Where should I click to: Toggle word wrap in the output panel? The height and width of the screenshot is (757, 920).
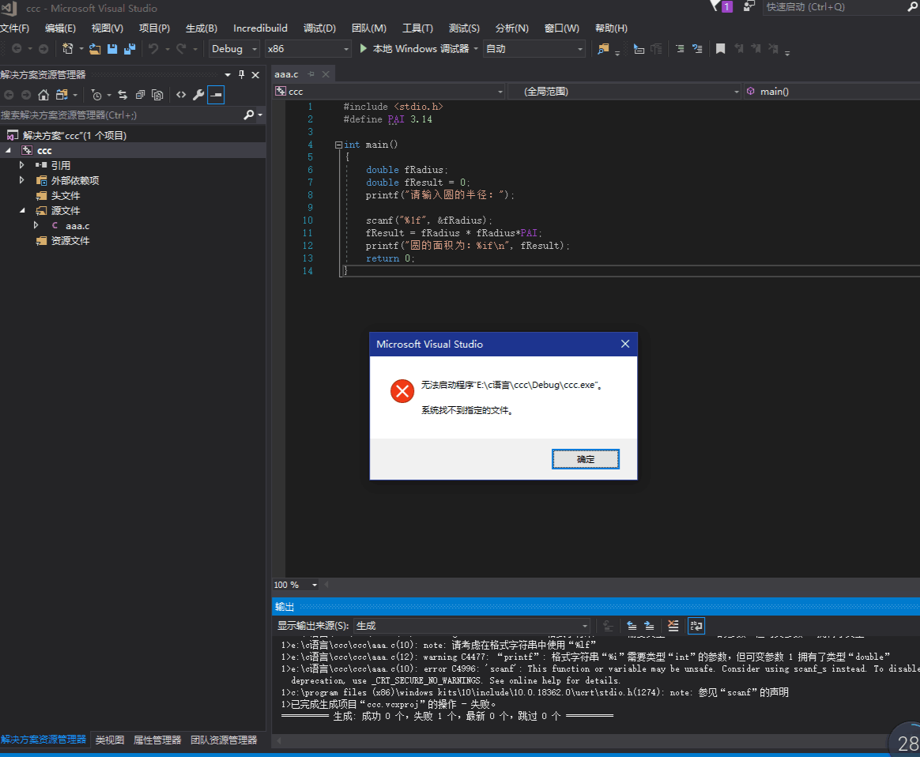tap(696, 626)
